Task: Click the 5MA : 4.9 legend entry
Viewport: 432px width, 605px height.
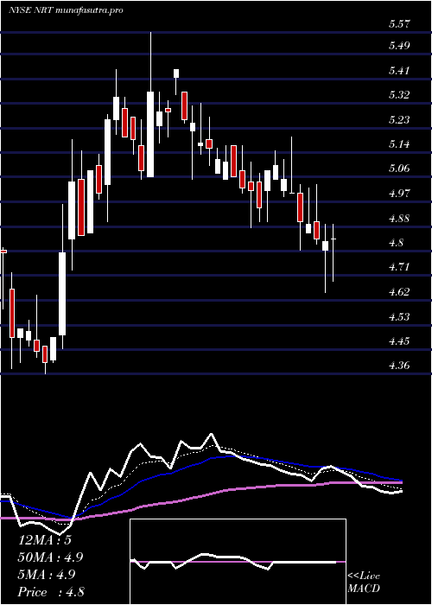Action: coord(47,574)
